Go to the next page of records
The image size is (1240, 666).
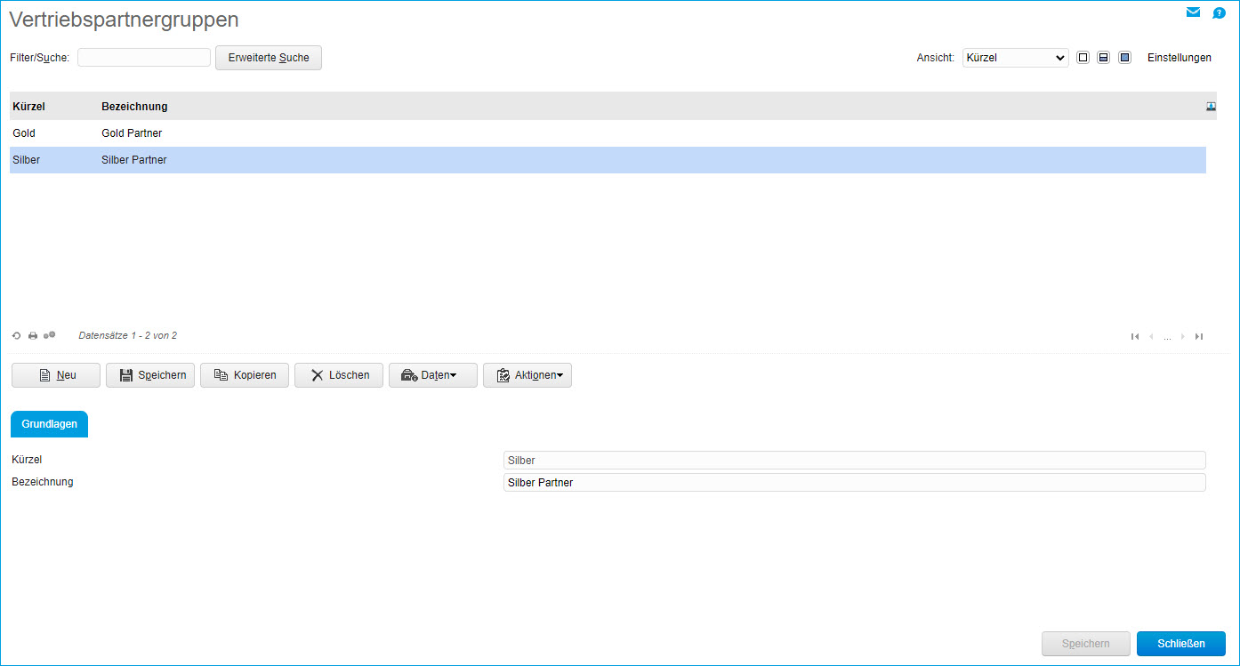pyautogui.click(x=1182, y=336)
